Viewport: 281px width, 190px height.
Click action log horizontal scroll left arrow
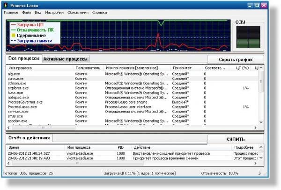click(x=8, y=163)
